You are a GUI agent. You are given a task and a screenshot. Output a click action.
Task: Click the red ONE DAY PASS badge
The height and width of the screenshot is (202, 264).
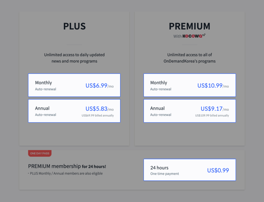pyautogui.click(x=40, y=153)
